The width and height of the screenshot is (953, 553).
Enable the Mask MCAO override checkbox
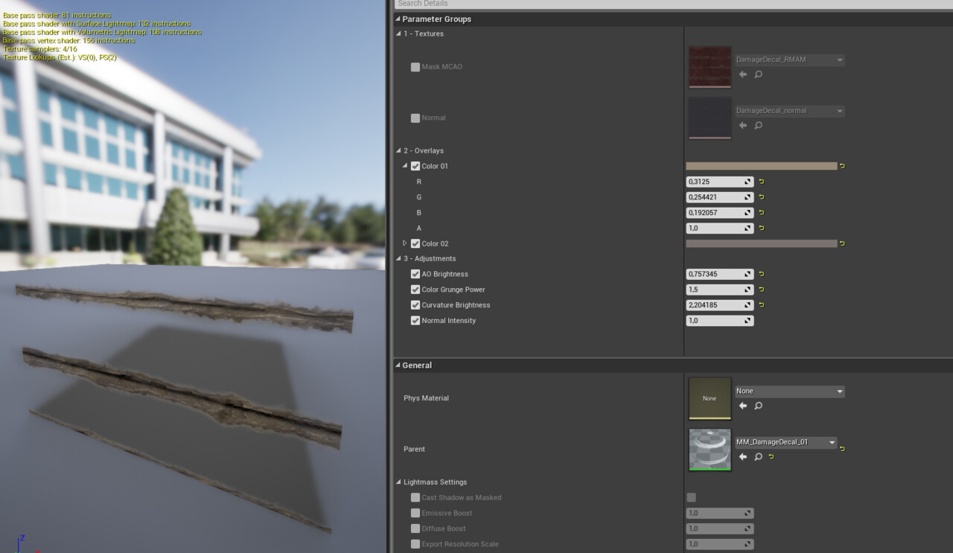point(415,67)
